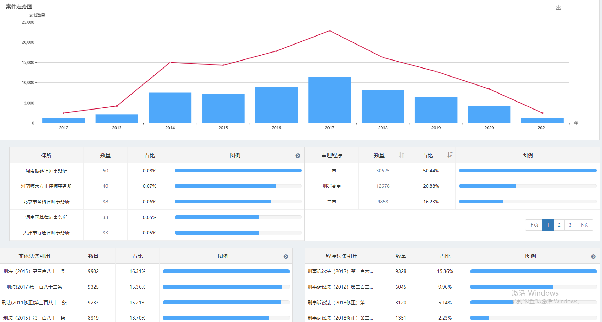This screenshot has height=322, width=602.
Task: Click the 下页 next page button
Action: pyautogui.click(x=584, y=225)
